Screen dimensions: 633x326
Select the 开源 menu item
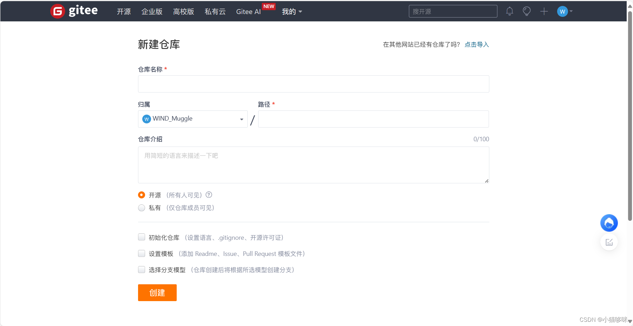coord(123,12)
